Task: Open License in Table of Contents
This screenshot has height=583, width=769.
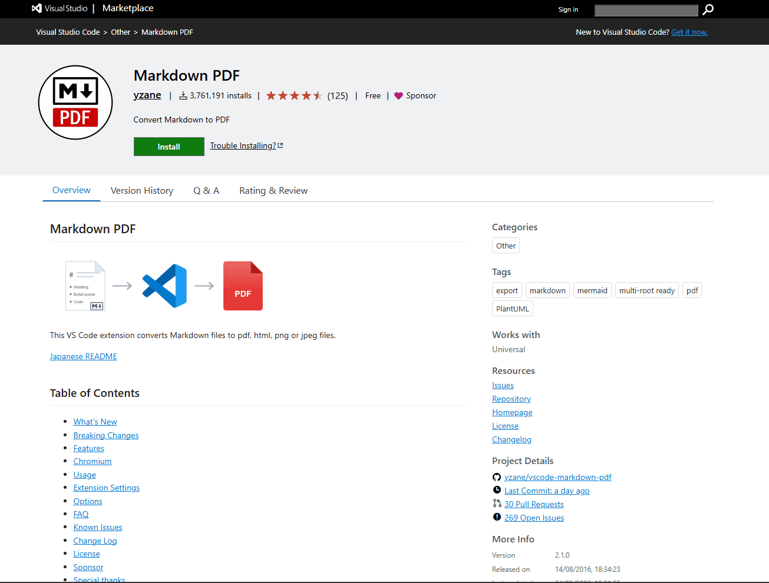Action: (x=87, y=554)
